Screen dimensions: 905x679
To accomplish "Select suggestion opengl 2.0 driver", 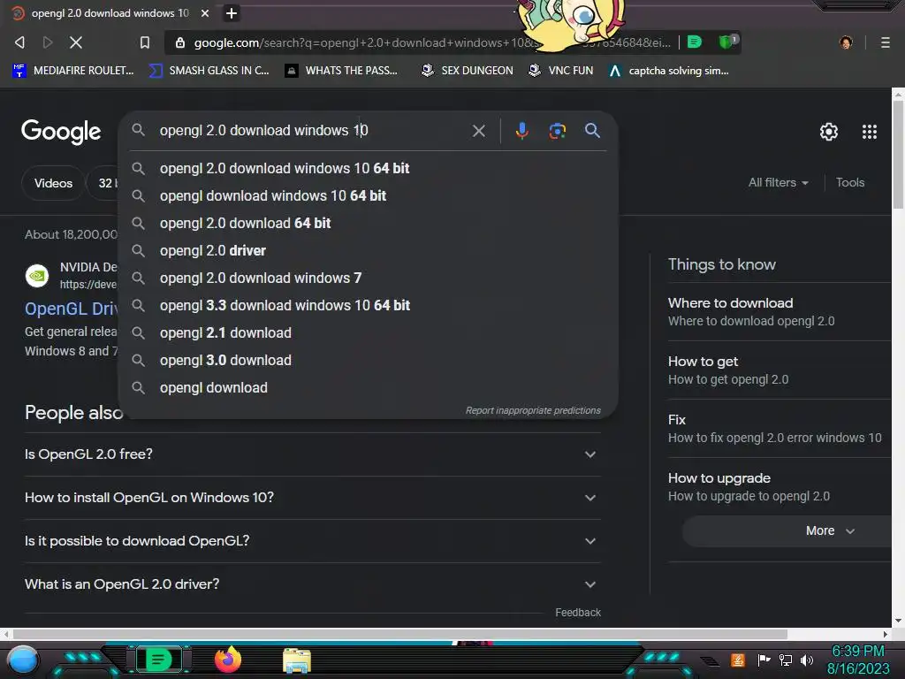I will pyautogui.click(x=369, y=250).
